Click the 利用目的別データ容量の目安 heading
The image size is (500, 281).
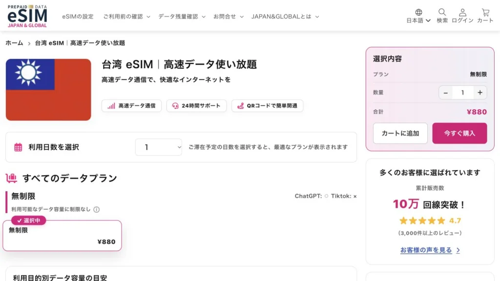click(60, 278)
